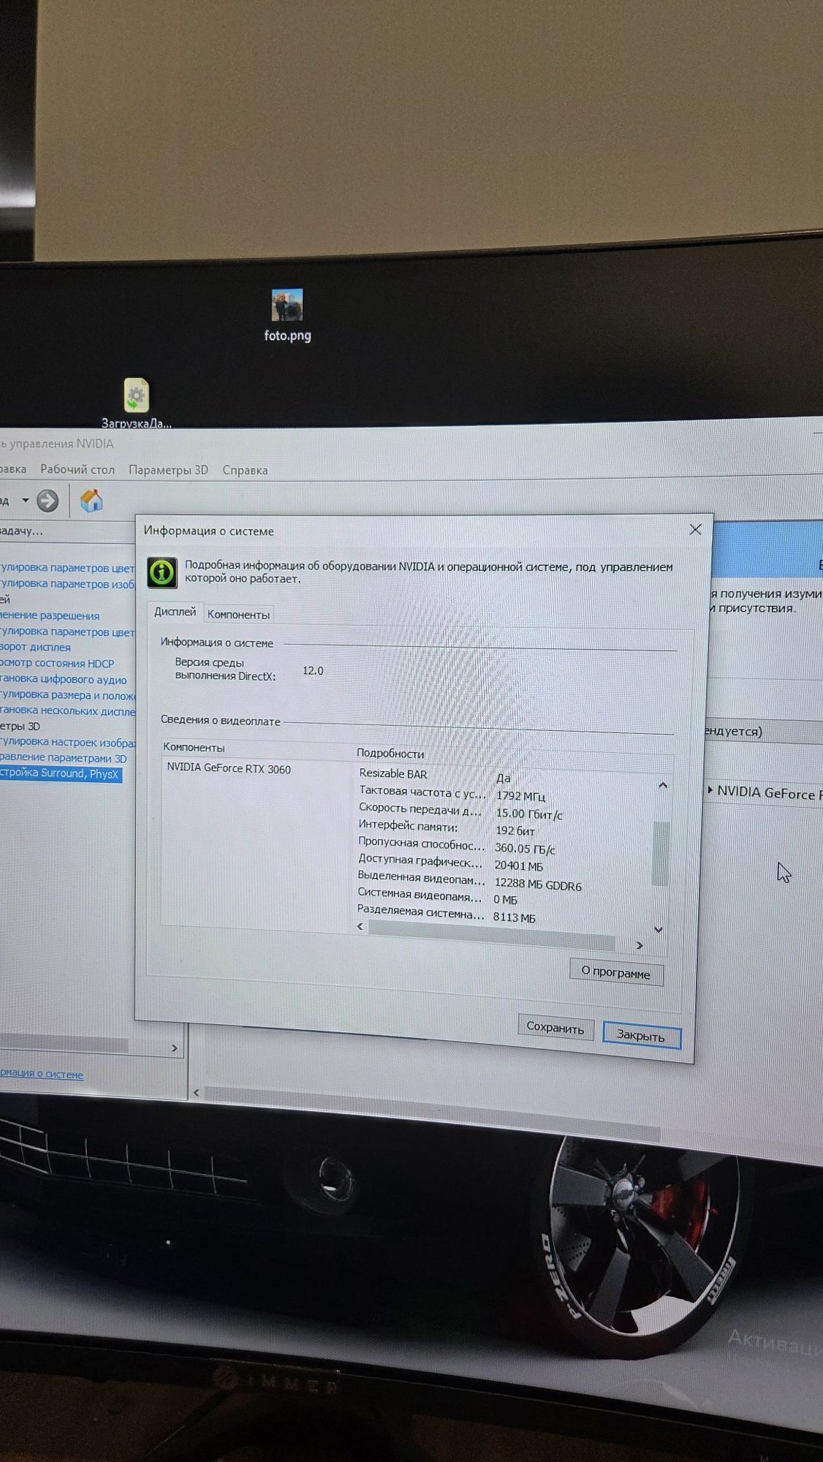Click the details horizontal scrollbar thumb
Image resolution: width=823 pixels, height=1462 pixels.
pos(491,934)
